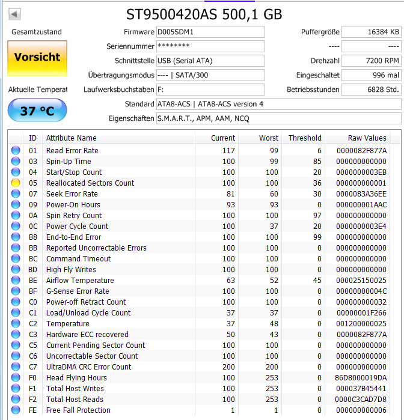Viewport: 404px width, 420px height.
Task: Click the status icon for Total Host Writes
Action: [16, 388]
